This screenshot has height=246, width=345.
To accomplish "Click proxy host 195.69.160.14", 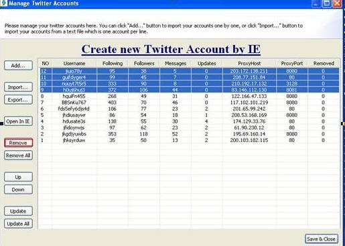I will point(249,134).
